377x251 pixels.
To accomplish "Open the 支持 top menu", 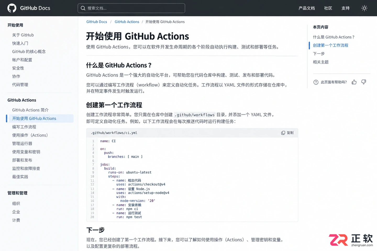I will click(x=345, y=8).
